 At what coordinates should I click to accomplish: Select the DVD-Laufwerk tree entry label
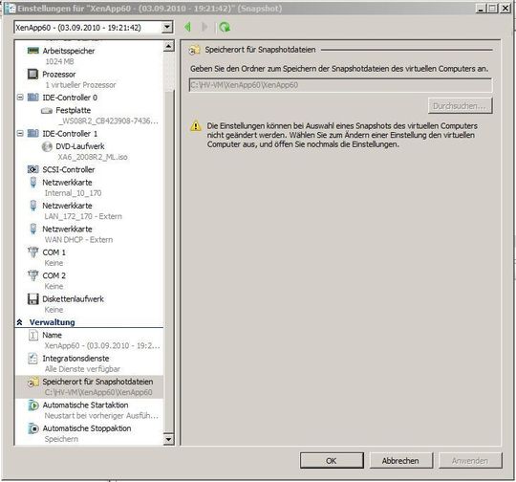(x=80, y=146)
